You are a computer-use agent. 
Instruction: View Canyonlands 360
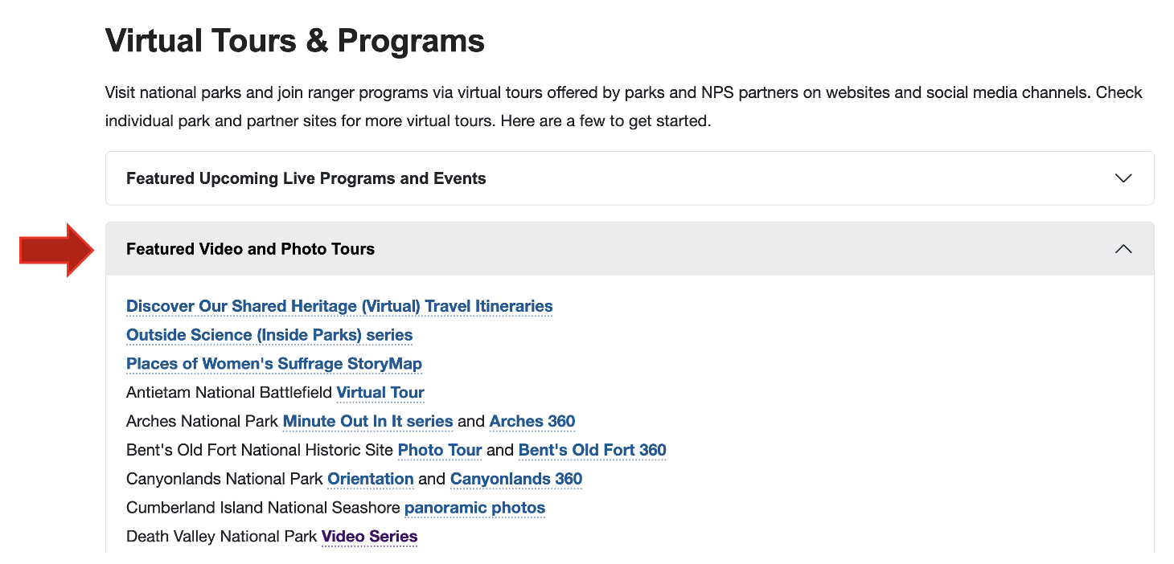click(516, 479)
